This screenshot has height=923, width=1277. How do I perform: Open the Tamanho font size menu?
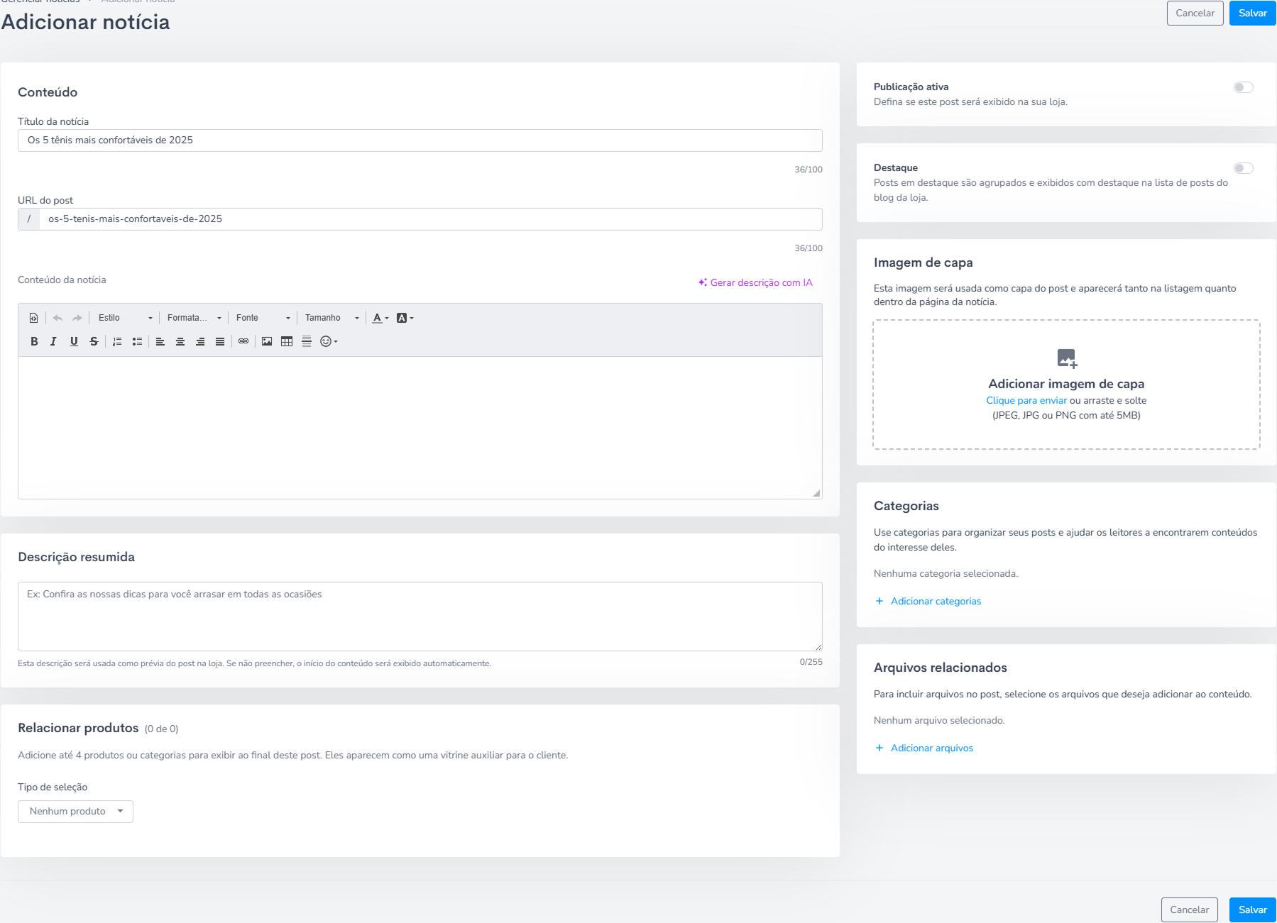tap(331, 318)
